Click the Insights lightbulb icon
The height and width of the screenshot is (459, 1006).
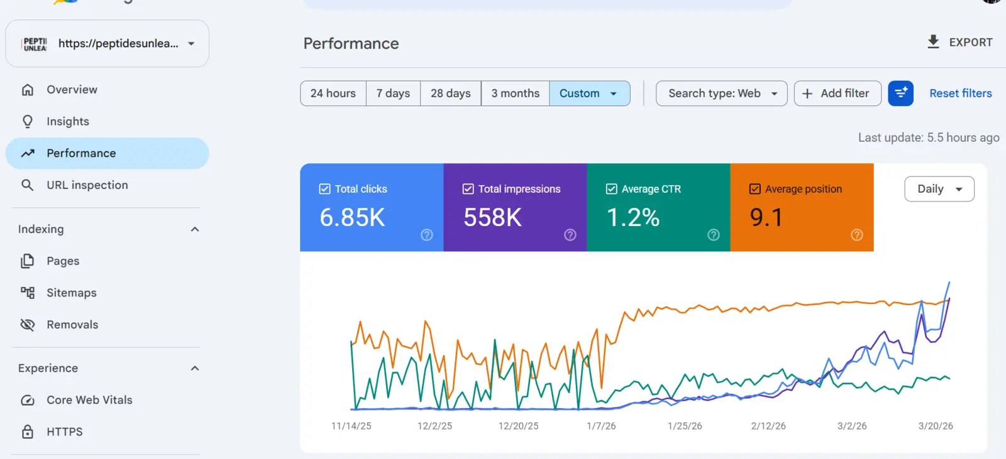[28, 121]
